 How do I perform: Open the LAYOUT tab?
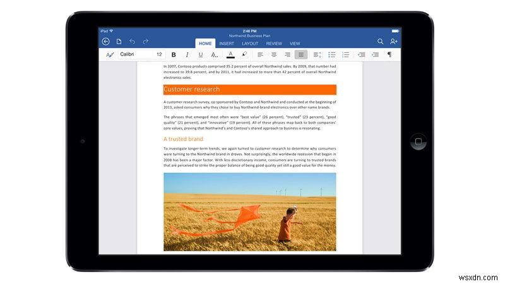tap(250, 44)
